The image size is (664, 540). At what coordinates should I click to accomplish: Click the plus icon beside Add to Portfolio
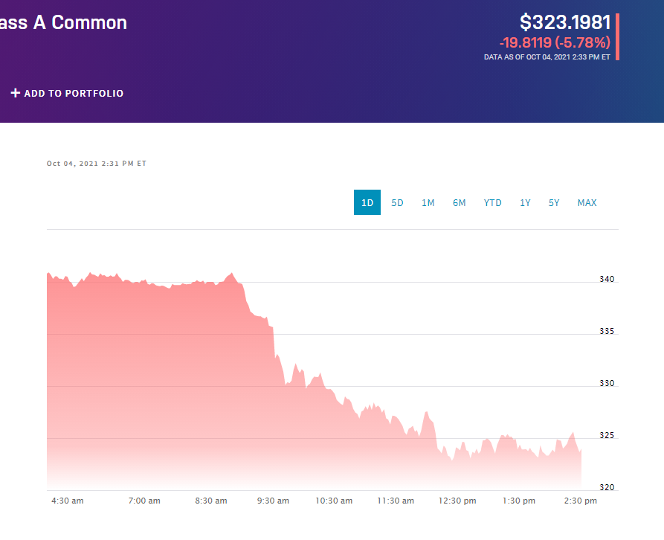16,93
